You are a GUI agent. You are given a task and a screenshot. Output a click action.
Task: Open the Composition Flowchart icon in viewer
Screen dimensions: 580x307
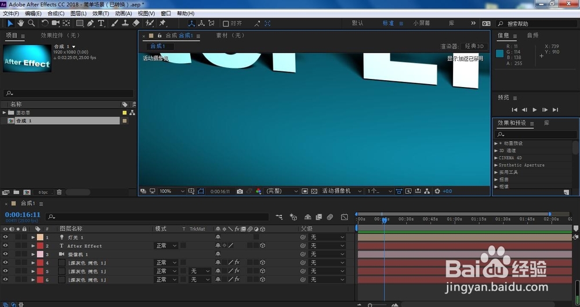427,191
